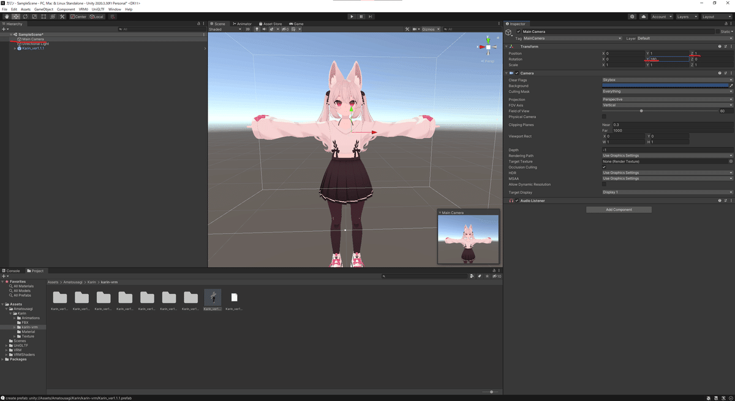Toggle Main Camera active checkbox

518,31
